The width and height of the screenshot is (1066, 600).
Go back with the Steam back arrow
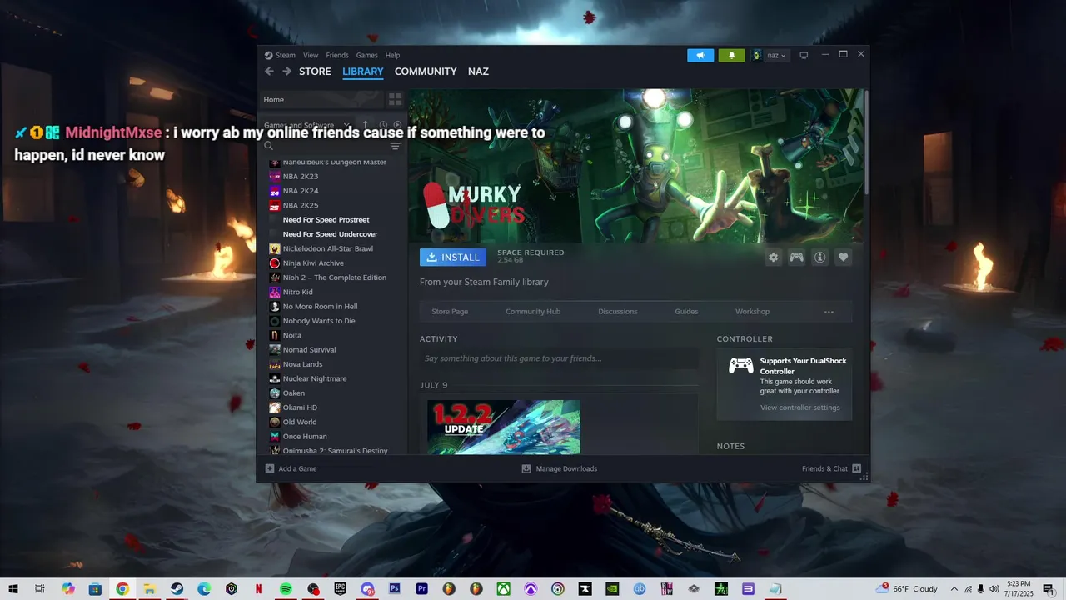point(269,72)
